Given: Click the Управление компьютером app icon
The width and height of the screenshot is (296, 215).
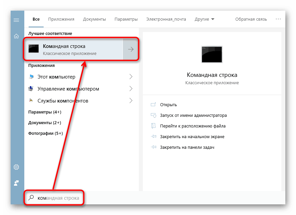Looking at the screenshot, I should coord(31,89).
